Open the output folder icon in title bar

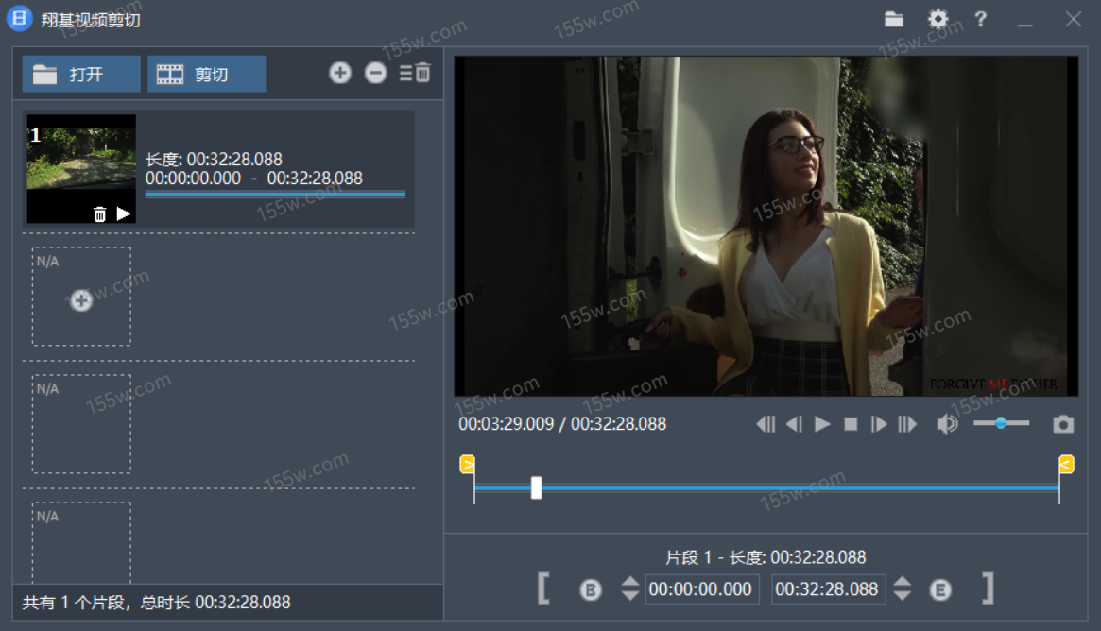click(x=894, y=19)
